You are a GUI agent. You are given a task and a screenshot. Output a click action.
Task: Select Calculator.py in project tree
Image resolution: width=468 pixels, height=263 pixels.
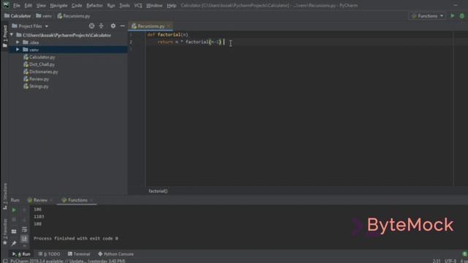(39, 57)
